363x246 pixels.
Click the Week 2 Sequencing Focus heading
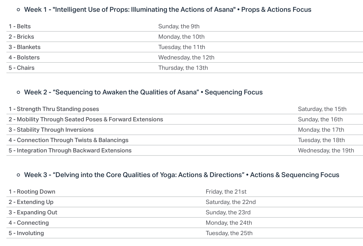143,92
